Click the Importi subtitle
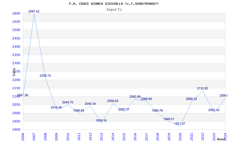Viewport: 228px width, 142px height. tap(114, 10)
